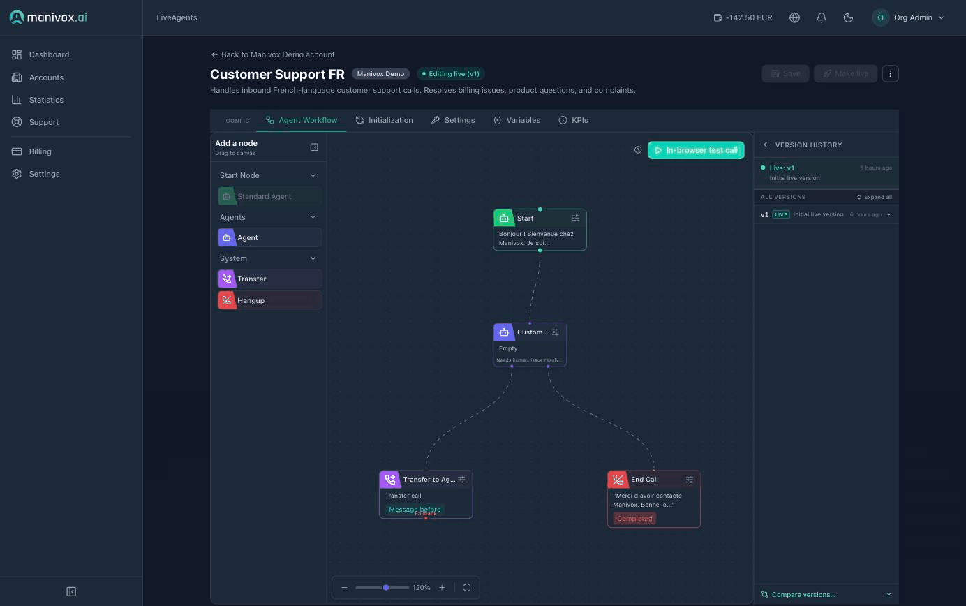Image resolution: width=966 pixels, height=606 pixels.
Task: Collapse the Add a node panel
Action: [x=314, y=147]
